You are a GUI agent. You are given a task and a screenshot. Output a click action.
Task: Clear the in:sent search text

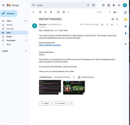pos(88,5)
